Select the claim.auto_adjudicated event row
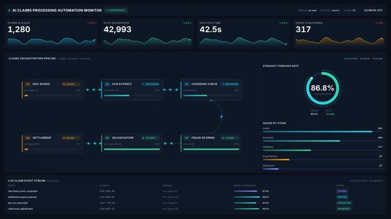The width and height of the screenshot is (391, 219). coord(195,209)
